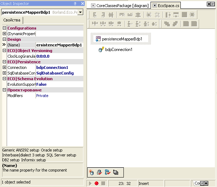217x187 pixels.
Task: Close the EcoSpace.cs tab
Action: 155,6
